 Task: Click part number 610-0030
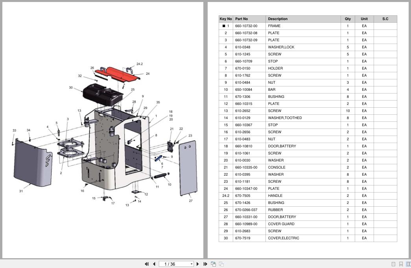click(243, 160)
